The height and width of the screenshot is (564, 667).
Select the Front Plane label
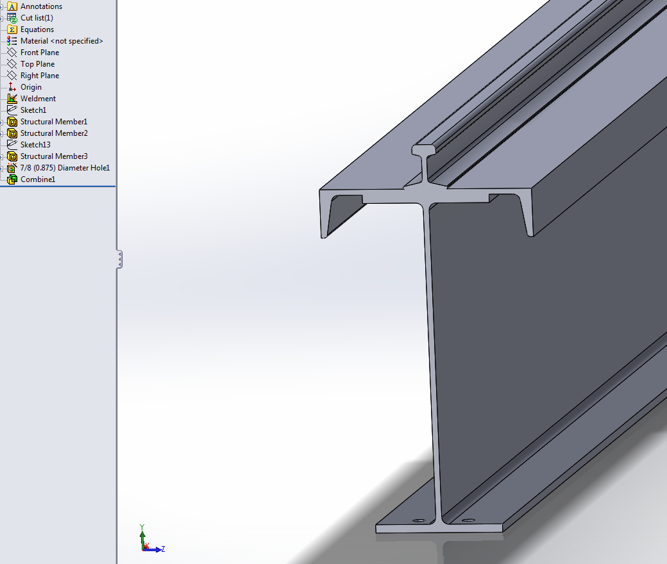[40, 53]
